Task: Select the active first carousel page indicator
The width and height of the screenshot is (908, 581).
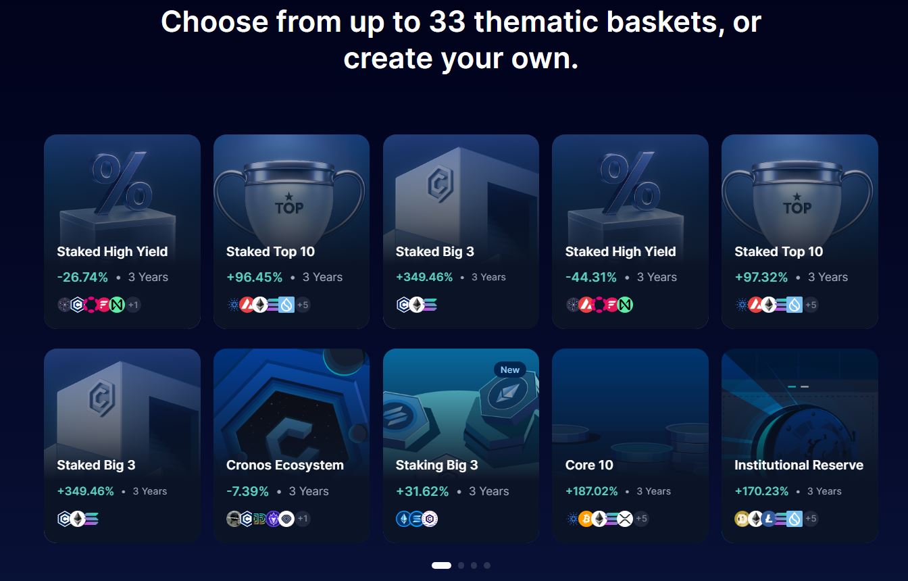Action: click(x=441, y=565)
